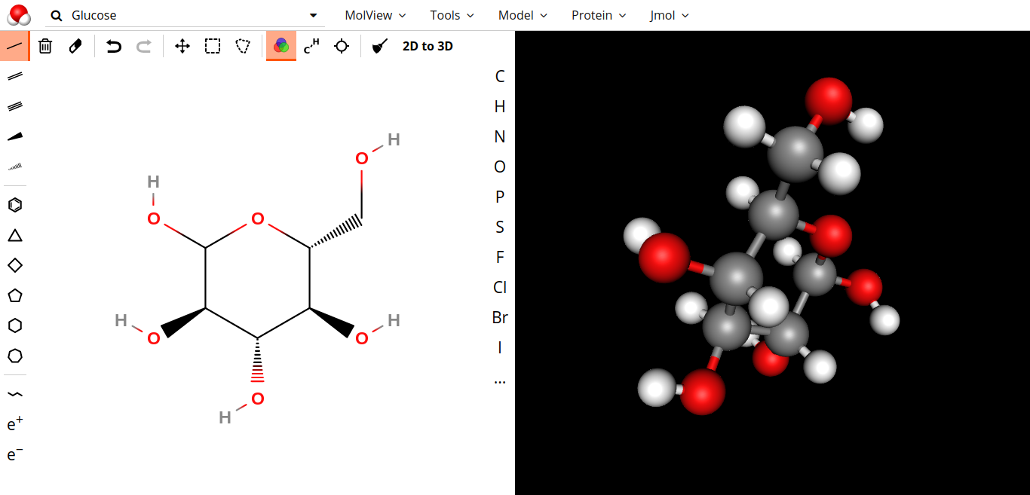Clear the canvas with the trash icon
The width and height of the screenshot is (1030, 495).
pos(44,46)
